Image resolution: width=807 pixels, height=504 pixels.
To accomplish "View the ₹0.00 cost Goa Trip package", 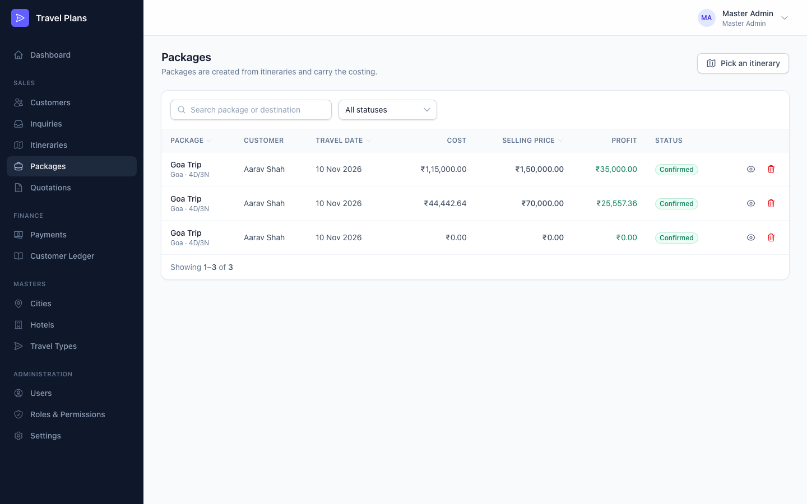I will point(751,237).
